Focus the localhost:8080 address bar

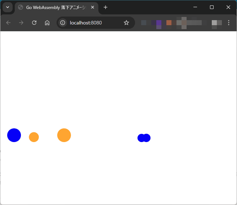(x=95, y=23)
